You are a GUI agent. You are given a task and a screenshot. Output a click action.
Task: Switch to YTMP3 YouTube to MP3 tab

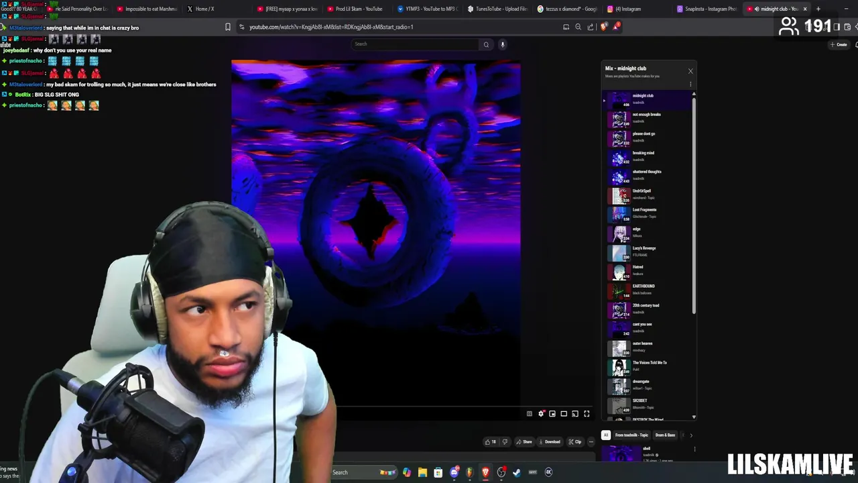[x=426, y=9]
